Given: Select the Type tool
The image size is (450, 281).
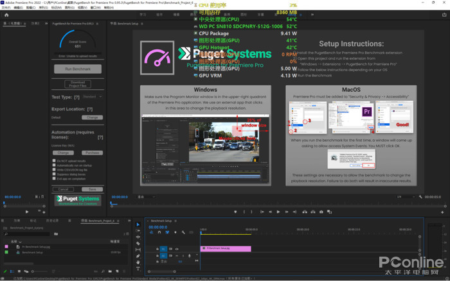Looking at the screenshot, I should point(138,269).
